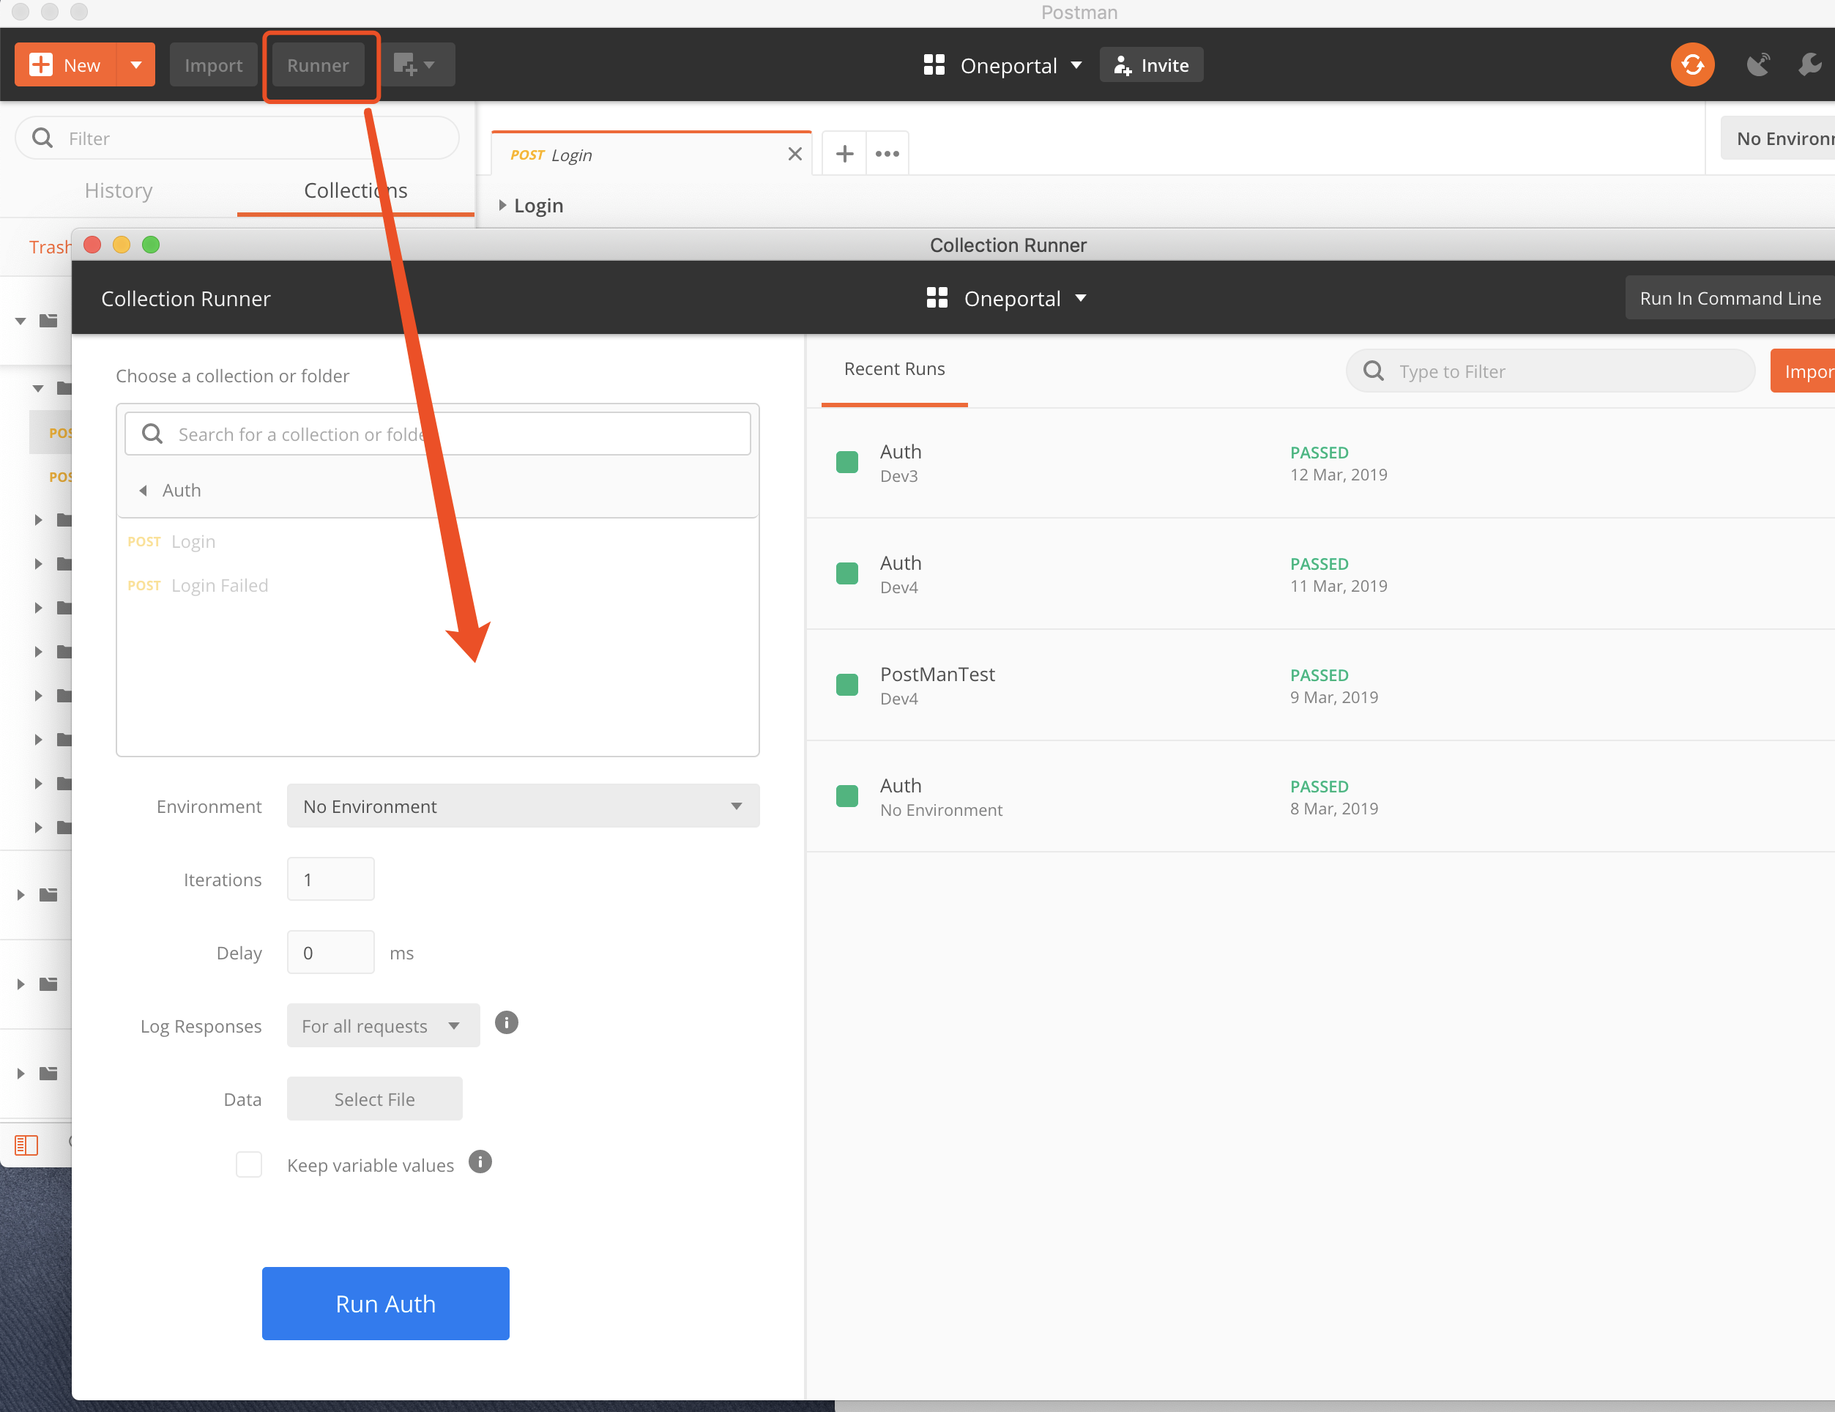The height and width of the screenshot is (1412, 1835).
Task: Open the No Environment selector in main window
Action: 1777,138
